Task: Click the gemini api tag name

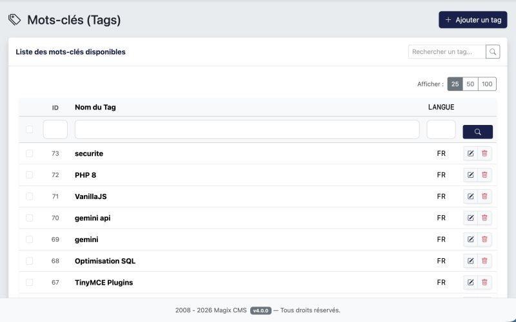Action: pyautogui.click(x=92, y=218)
